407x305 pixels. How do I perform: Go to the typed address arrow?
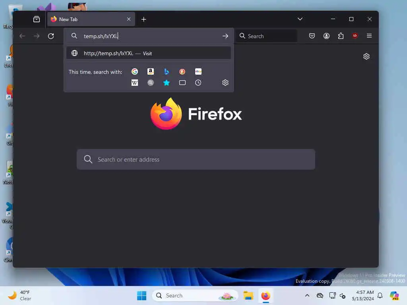tap(225, 36)
